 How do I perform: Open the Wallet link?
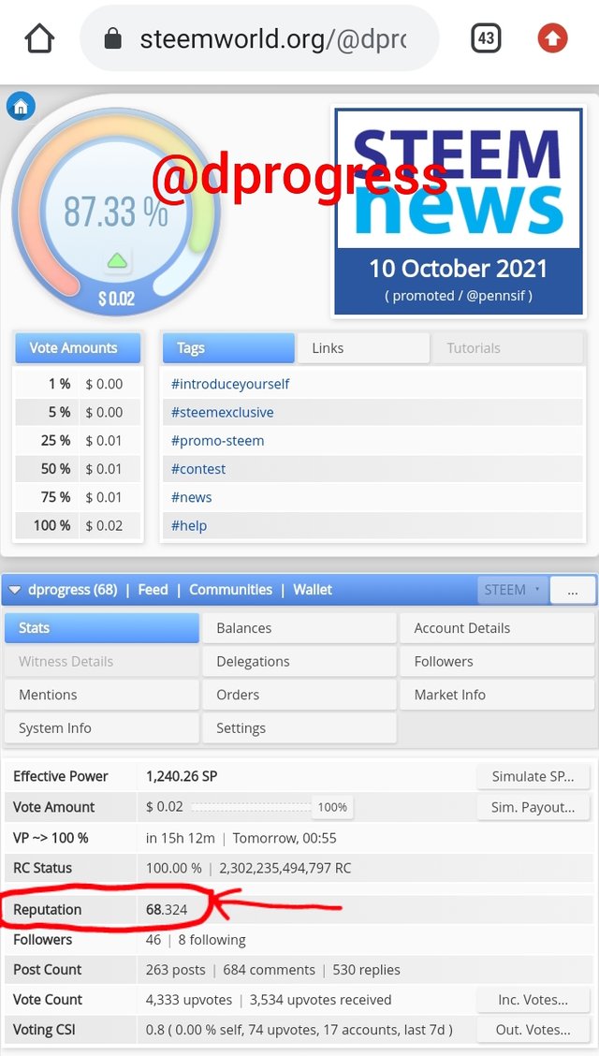[313, 590]
